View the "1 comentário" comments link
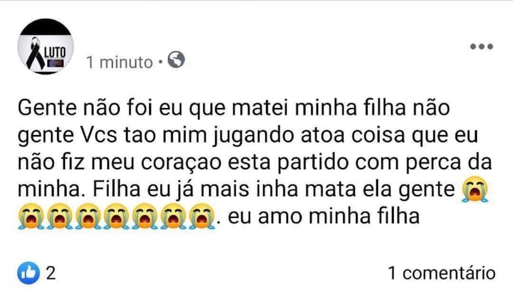Image resolution: width=513 pixels, height=296 pixels. click(x=441, y=273)
